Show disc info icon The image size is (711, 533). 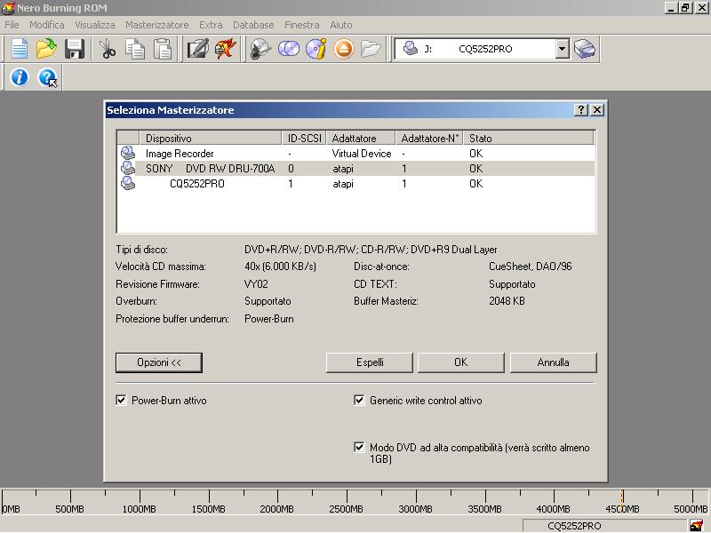coord(316,49)
